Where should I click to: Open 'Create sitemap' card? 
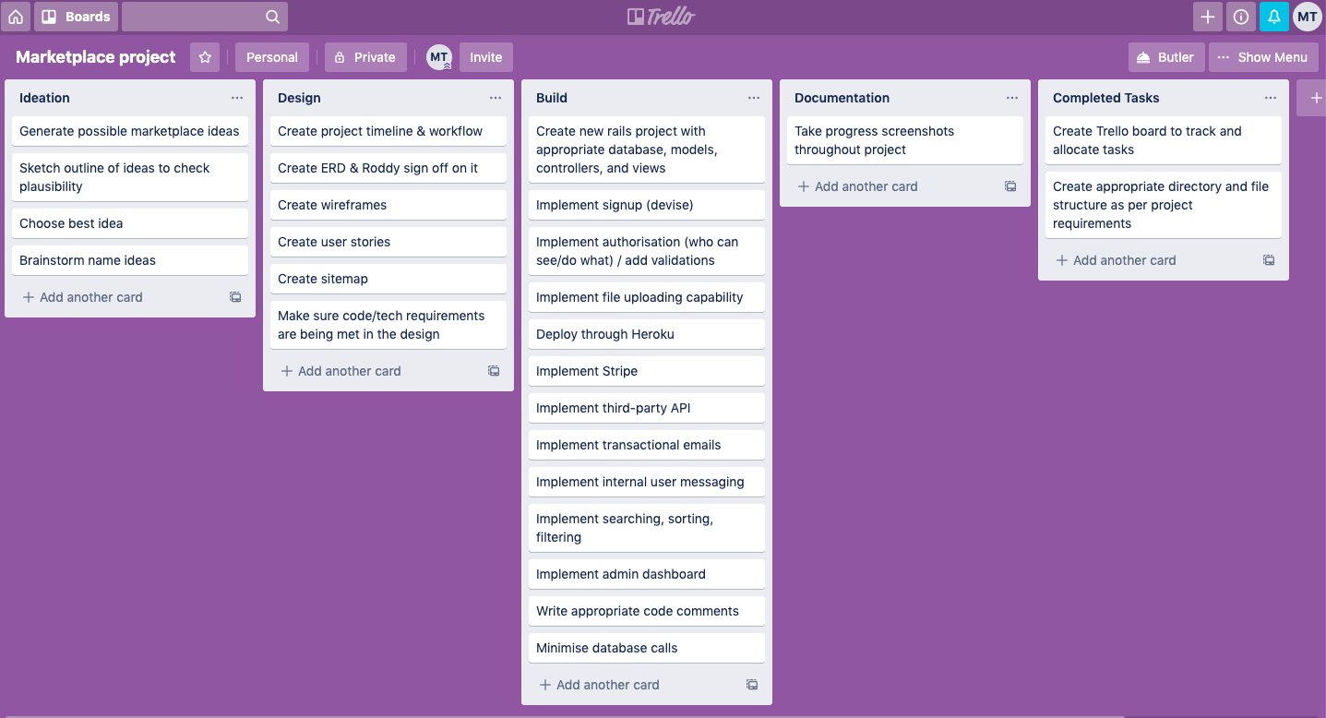[x=388, y=279]
